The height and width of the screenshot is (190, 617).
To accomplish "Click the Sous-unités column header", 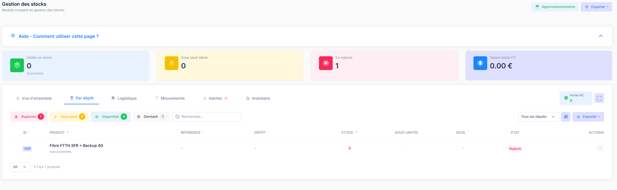I will (406, 132).
